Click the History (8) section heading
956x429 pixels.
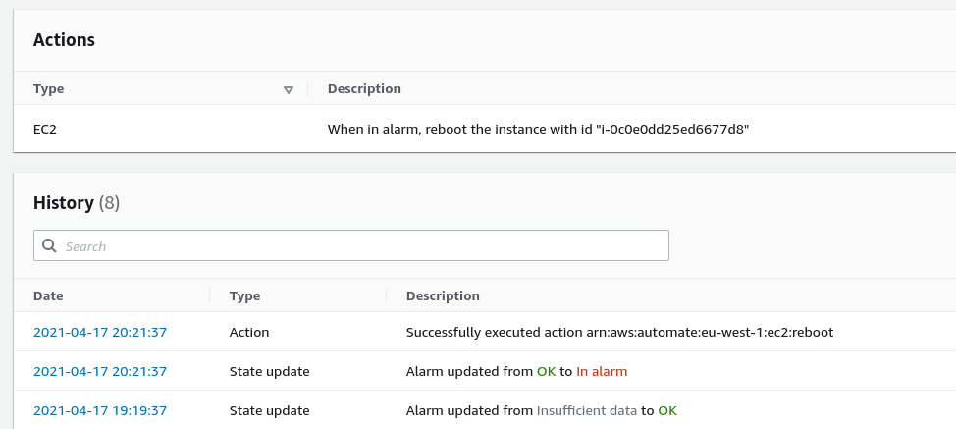[76, 203]
